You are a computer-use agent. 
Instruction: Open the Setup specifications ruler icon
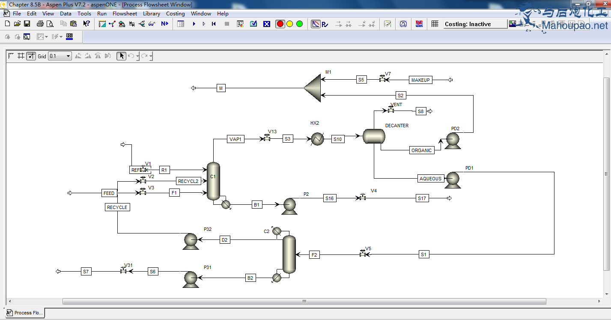pos(102,24)
